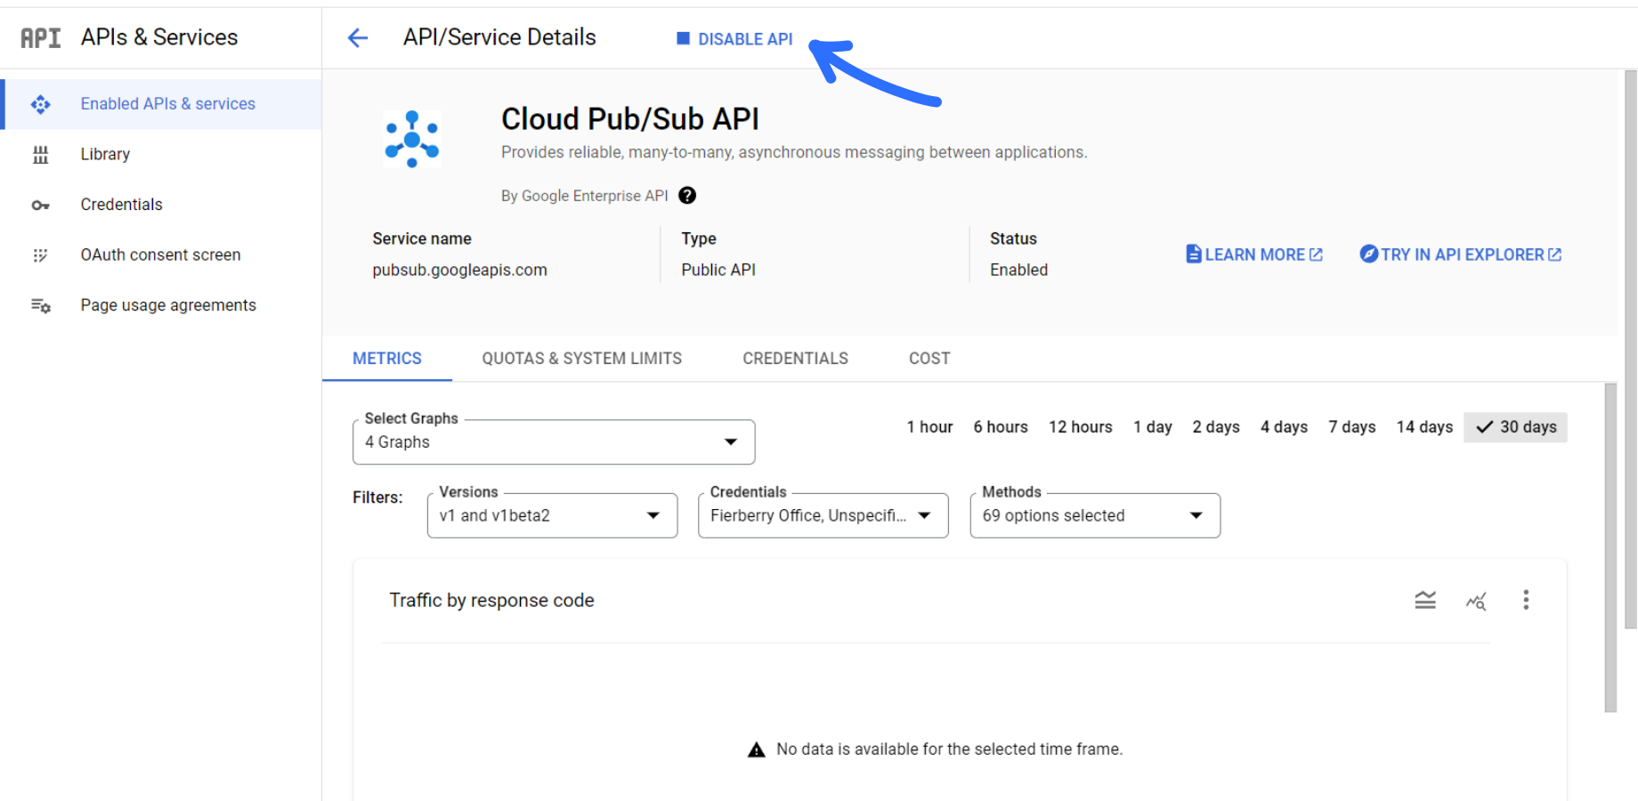This screenshot has height=801, width=1638.
Task: Open the Learn More link
Action: point(1254,255)
